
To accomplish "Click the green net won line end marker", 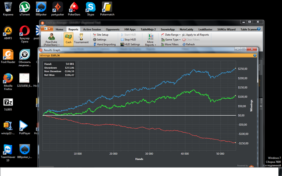I will (235, 96).
